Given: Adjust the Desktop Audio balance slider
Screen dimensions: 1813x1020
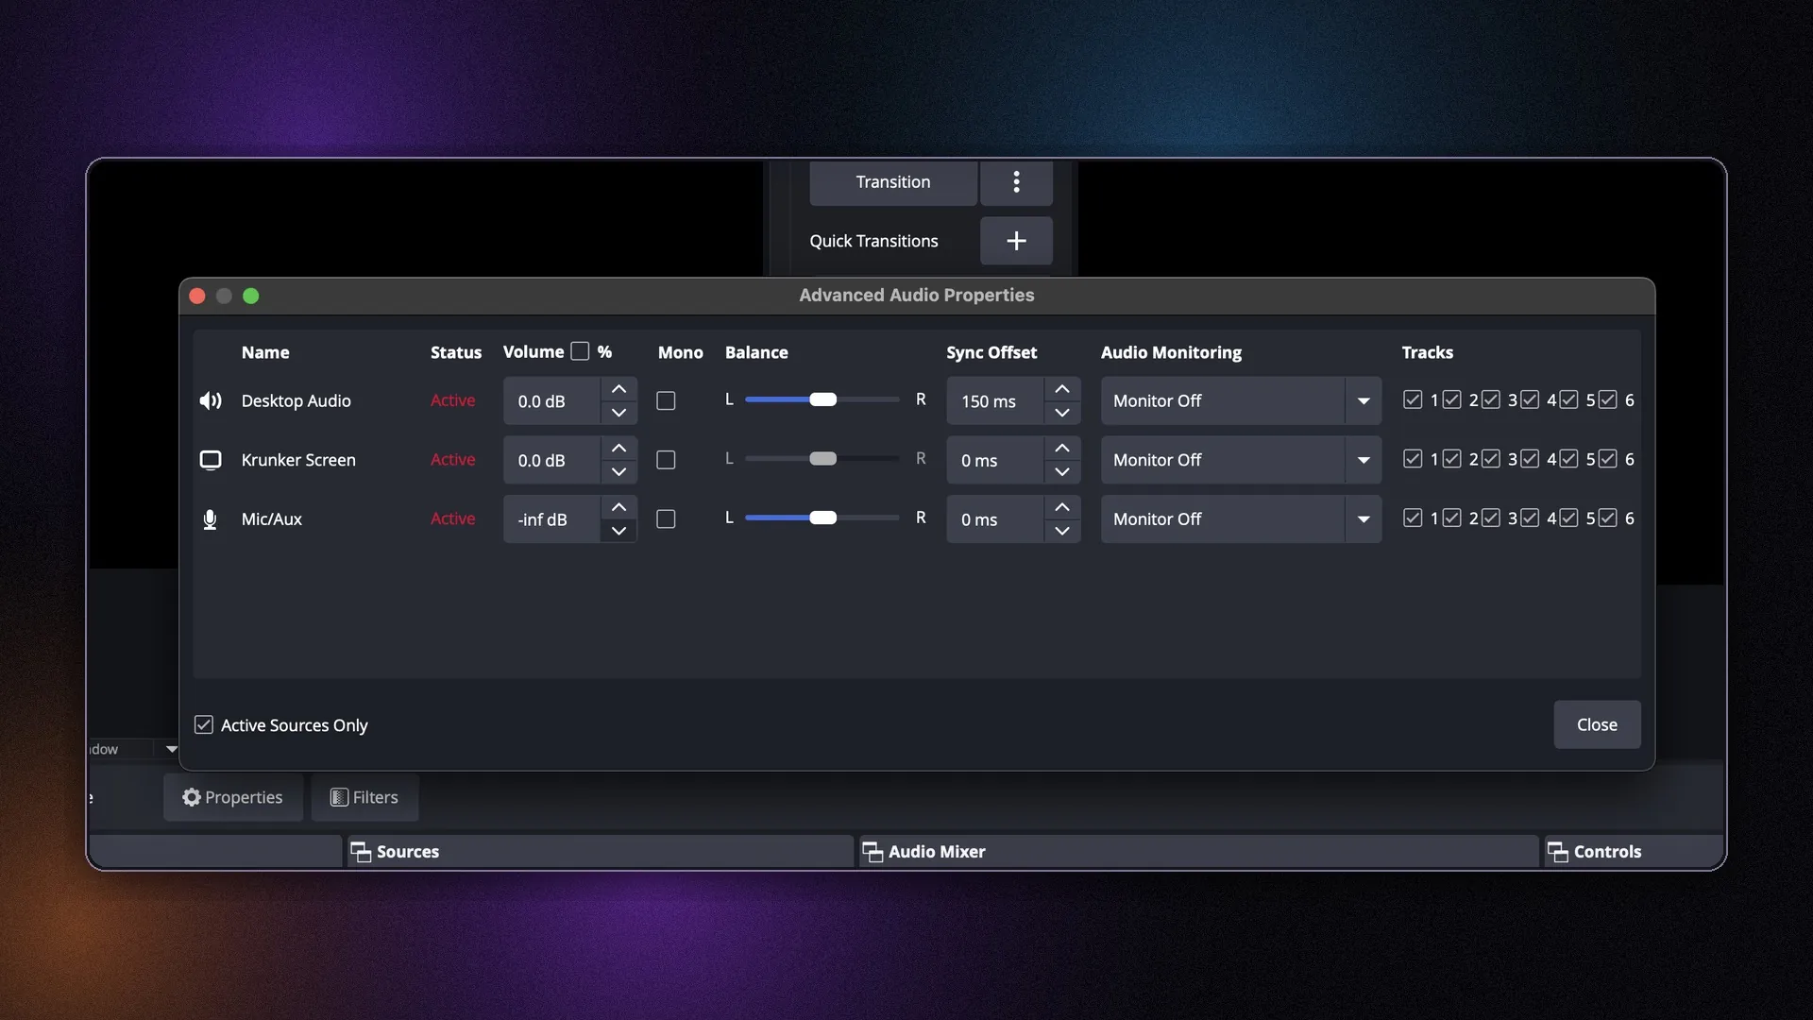Looking at the screenshot, I should pyautogui.click(x=822, y=399).
